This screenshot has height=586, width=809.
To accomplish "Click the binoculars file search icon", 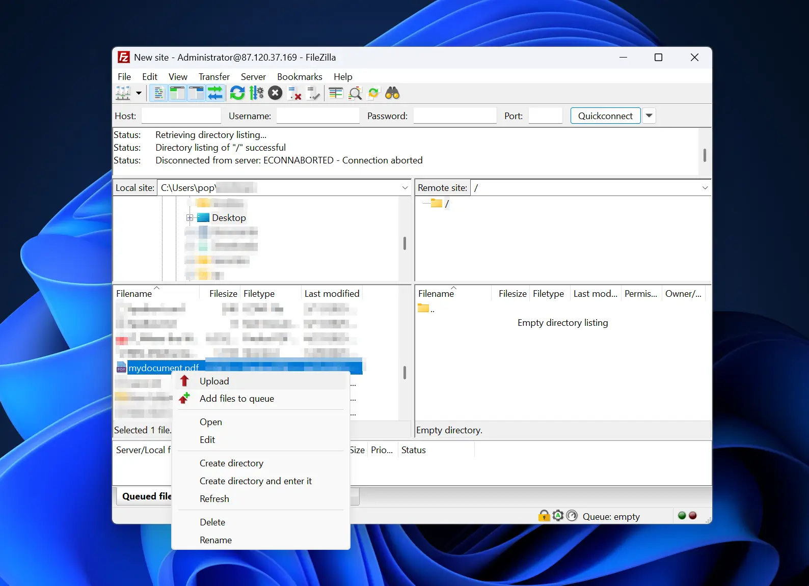I will (392, 93).
